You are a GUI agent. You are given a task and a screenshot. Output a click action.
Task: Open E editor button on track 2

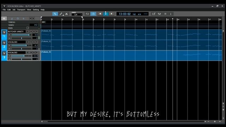(x=28, y=42)
